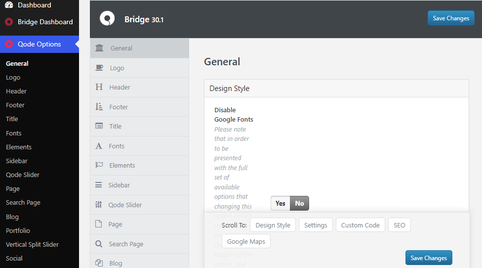Click Save Changes in top header
This screenshot has height=268, width=482.
(451, 18)
